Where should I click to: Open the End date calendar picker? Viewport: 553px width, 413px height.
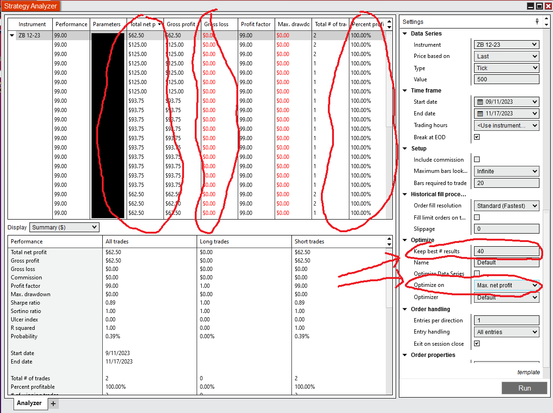480,114
